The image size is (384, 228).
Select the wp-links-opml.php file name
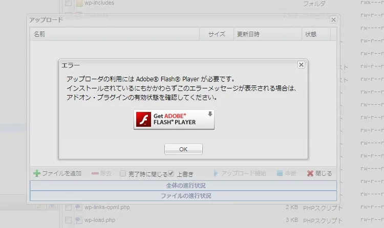tap(107, 207)
